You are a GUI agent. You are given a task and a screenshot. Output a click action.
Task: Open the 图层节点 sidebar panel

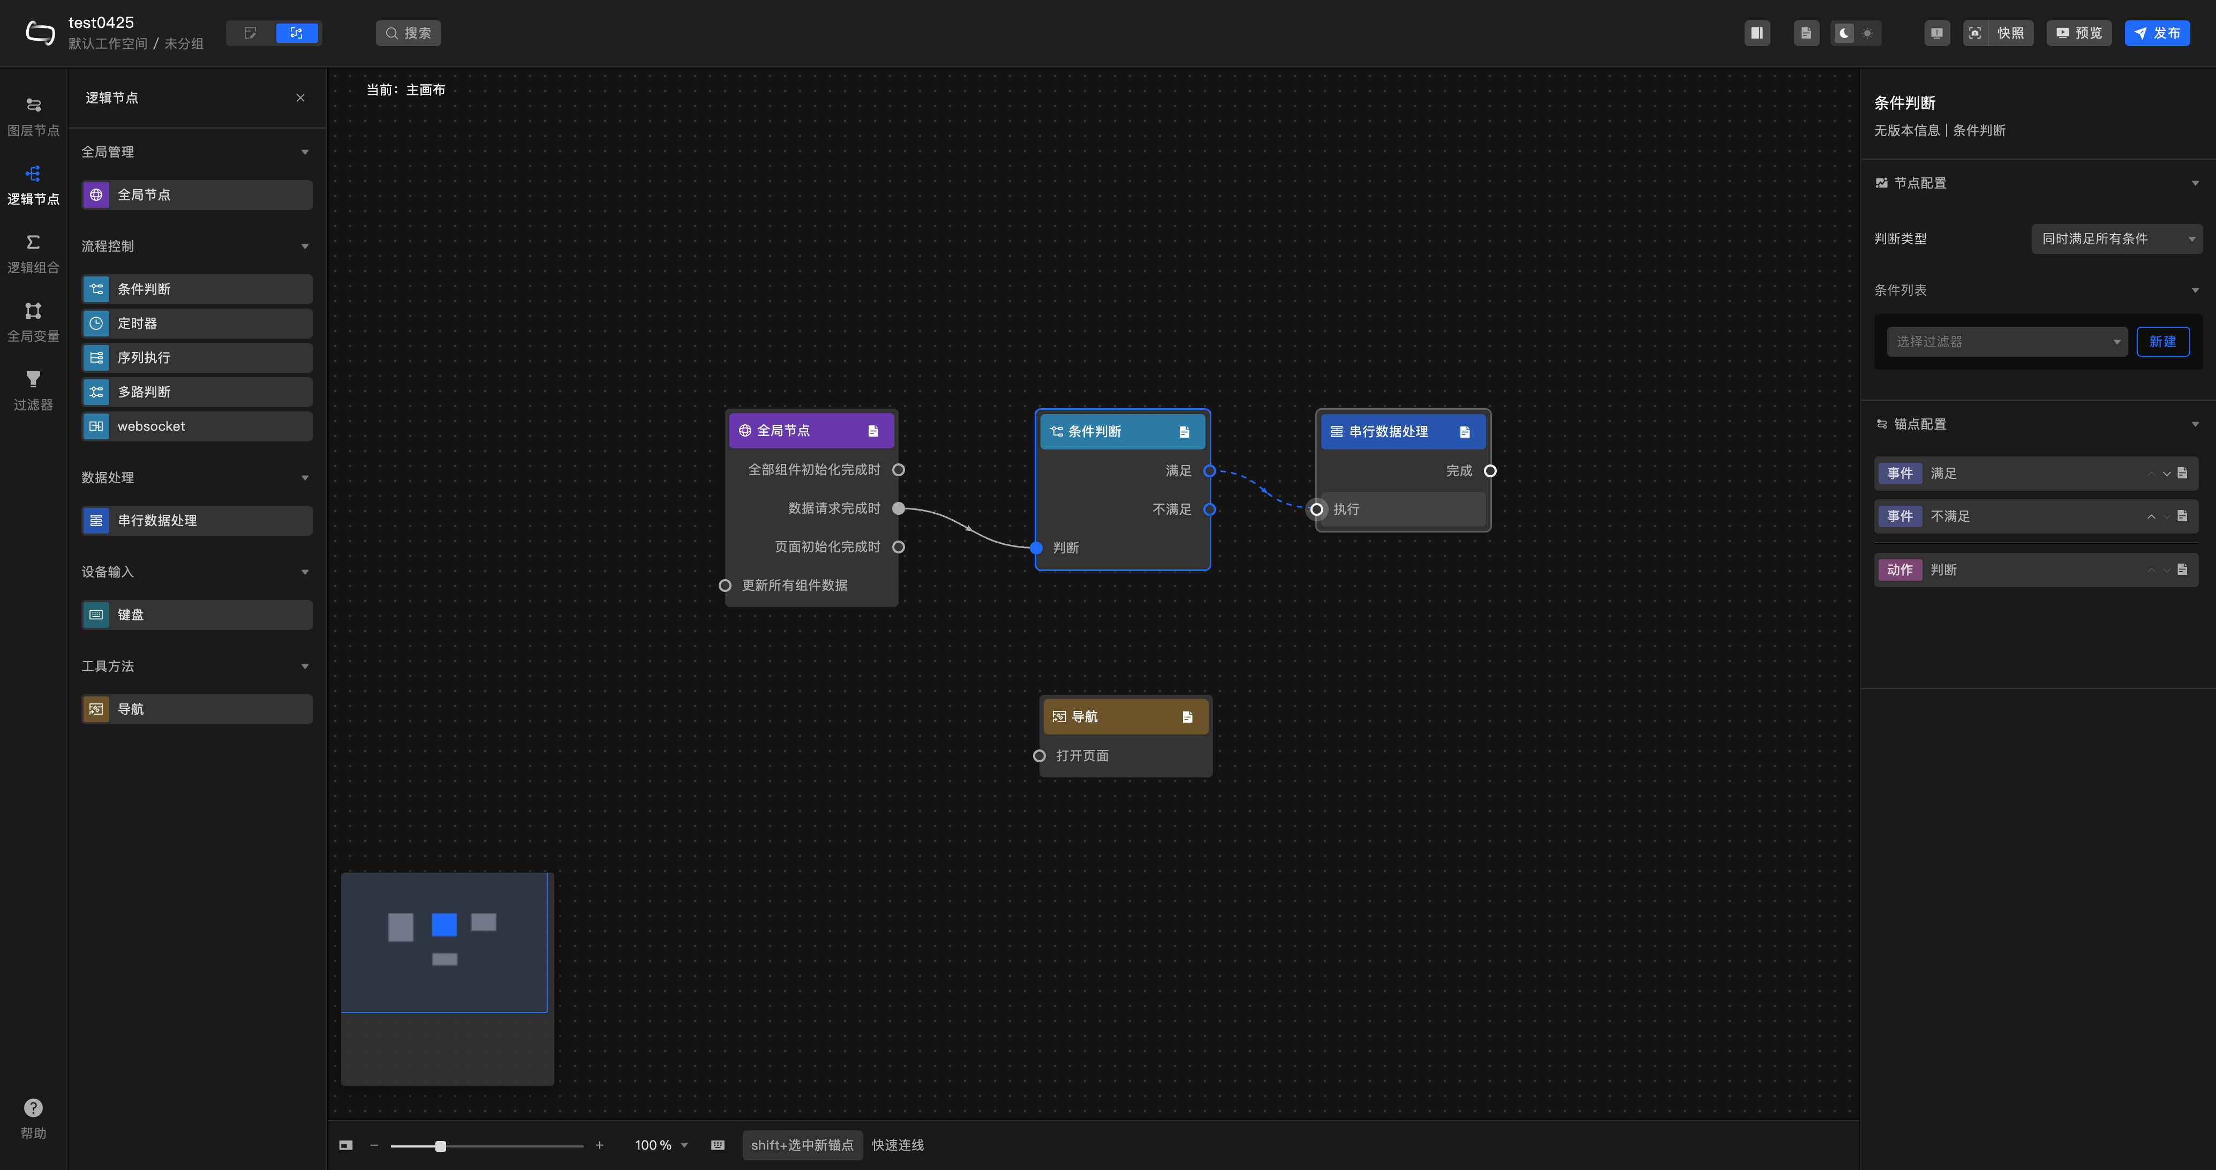tap(33, 115)
